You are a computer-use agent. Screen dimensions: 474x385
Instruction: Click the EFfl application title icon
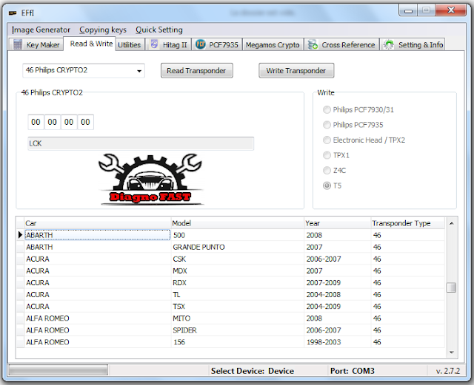tap(13, 13)
